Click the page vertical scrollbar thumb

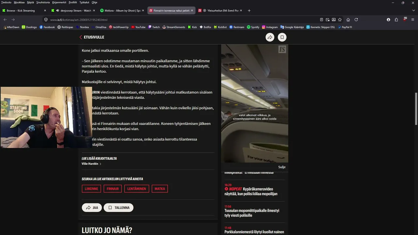416,108
